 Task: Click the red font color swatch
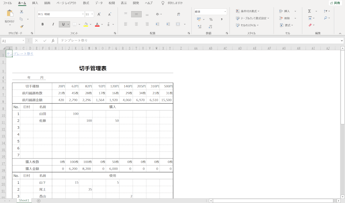coord(97,24)
